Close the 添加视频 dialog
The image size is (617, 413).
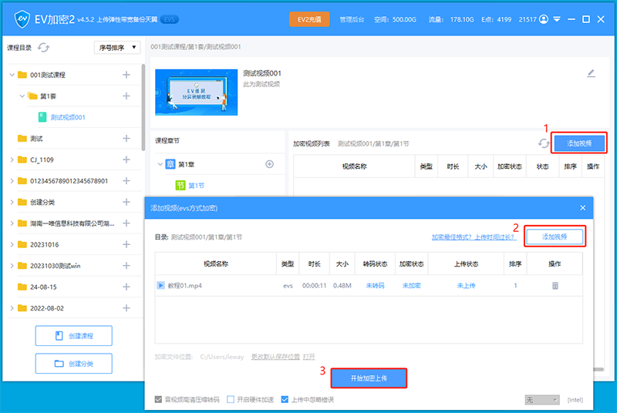click(x=583, y=208)
